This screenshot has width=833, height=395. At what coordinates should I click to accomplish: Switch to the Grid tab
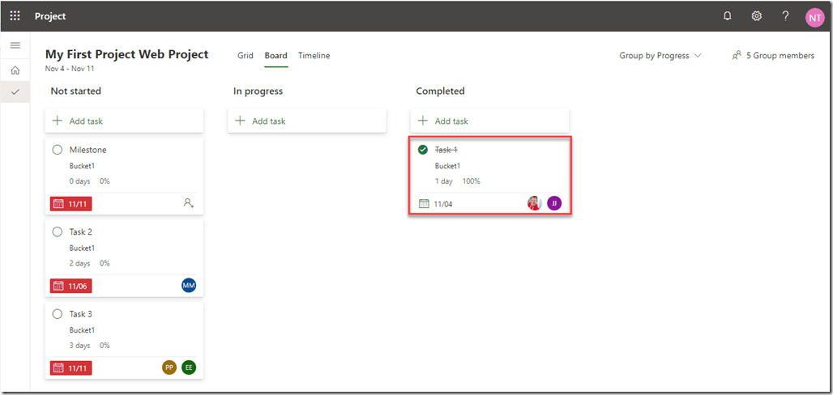(x=246, y=56)
